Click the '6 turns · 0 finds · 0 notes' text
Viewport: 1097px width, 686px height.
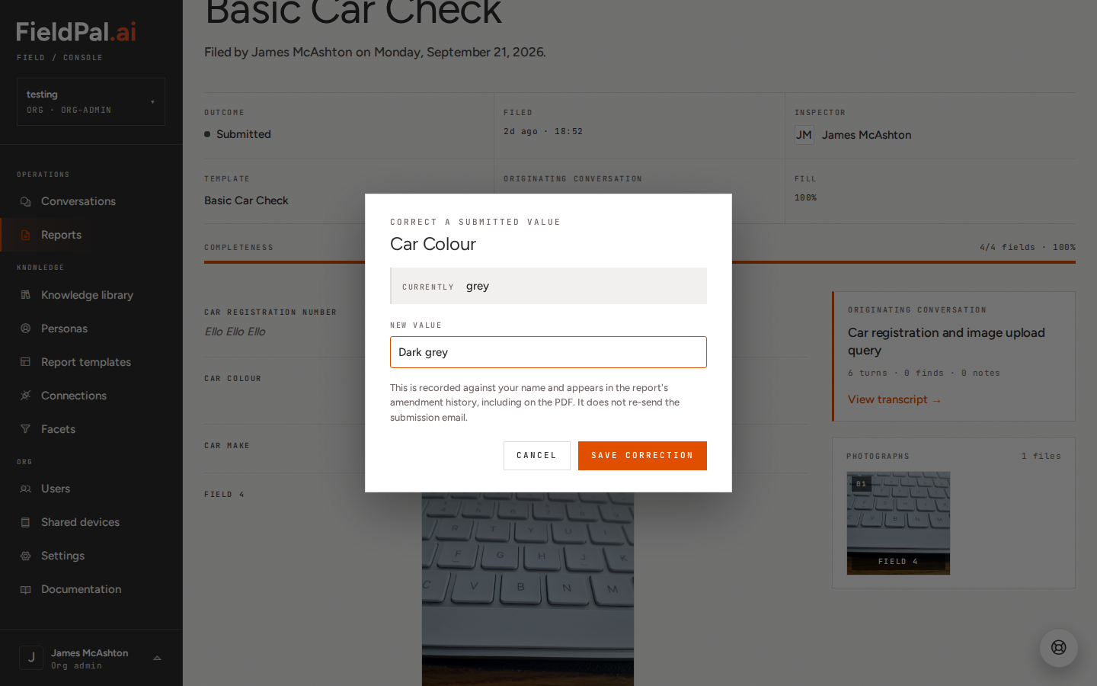pyautogui.click(x=923, y=373)
